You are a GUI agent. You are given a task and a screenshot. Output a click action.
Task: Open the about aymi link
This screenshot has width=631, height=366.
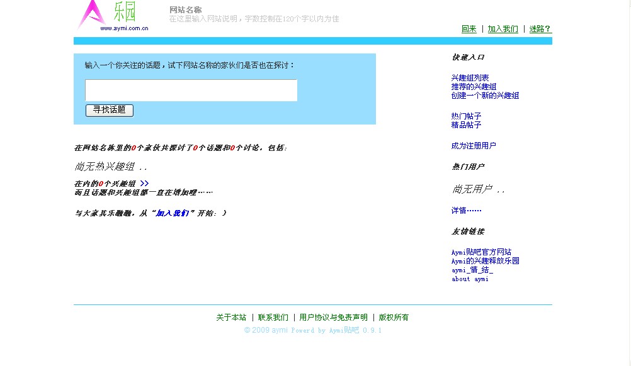[470, 279]
